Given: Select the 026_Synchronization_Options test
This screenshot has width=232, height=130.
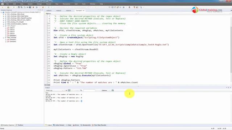Looking at the screenshot, I should (17, 24).
